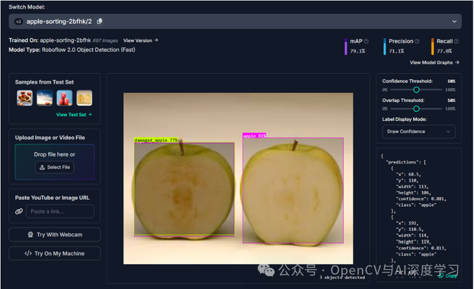Open the View Model Graphs link
This screenshot has width=474, height=289.
pos(435,62)
